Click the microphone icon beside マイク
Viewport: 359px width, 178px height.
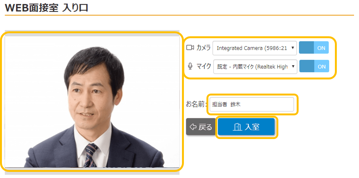click(190, 66)
